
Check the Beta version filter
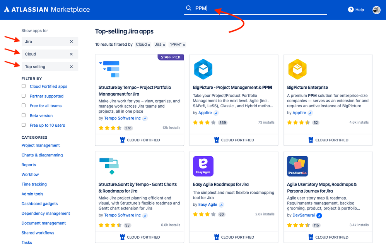24,115
